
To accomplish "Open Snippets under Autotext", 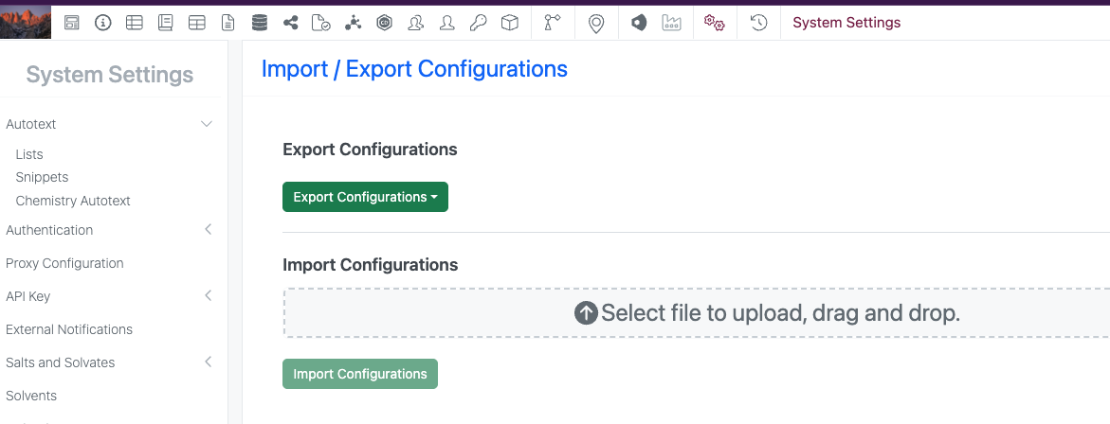I will point(42,177).
